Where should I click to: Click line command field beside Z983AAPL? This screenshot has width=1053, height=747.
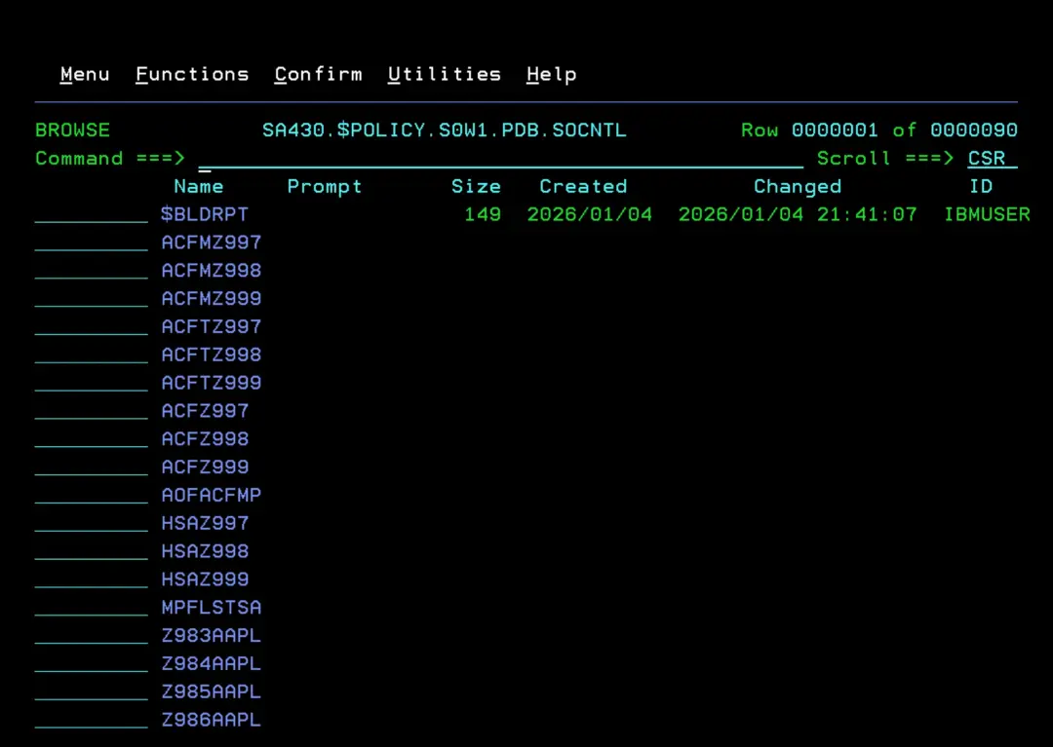pos(92,636)
